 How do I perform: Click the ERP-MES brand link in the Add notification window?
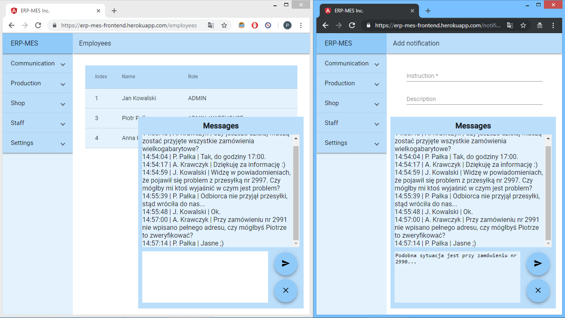coord(338,43)
